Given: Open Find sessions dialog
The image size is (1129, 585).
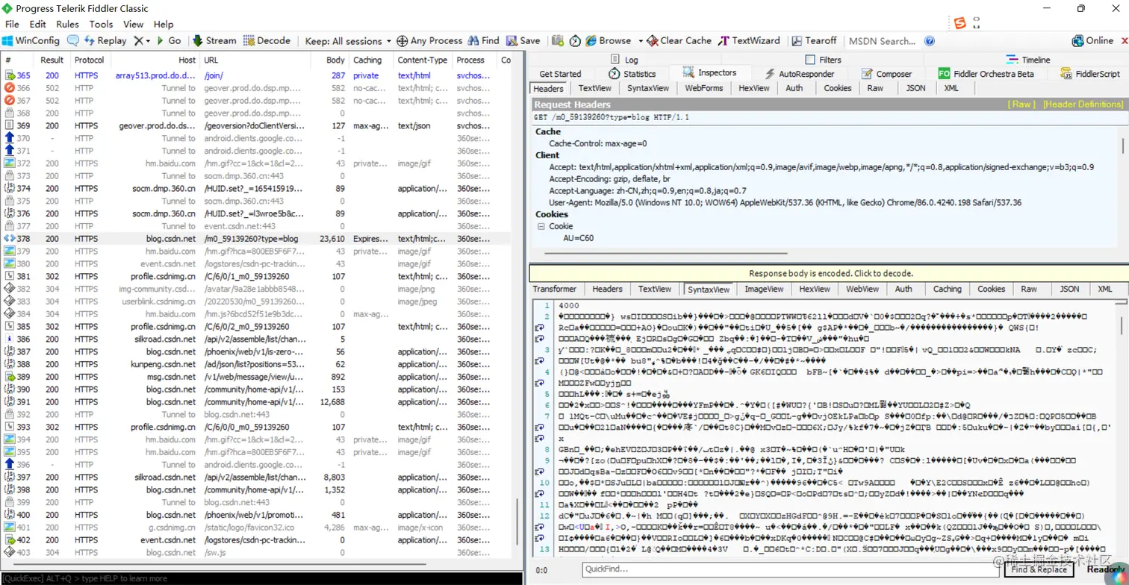Looking at the screenshot, I should [484, 41].
